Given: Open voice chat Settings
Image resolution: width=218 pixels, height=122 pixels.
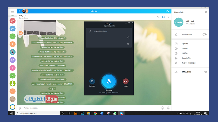Looking at the screenshot, I should 92,81.
